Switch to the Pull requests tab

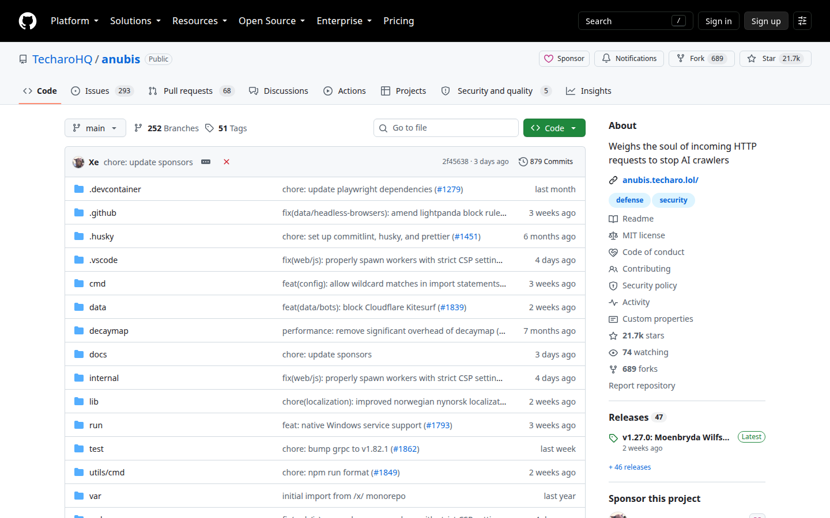pos(191,91)
